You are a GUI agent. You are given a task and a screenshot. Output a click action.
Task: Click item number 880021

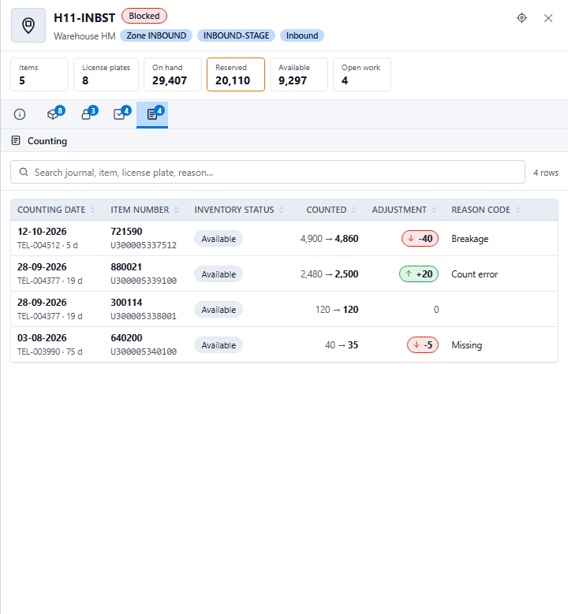126,267
